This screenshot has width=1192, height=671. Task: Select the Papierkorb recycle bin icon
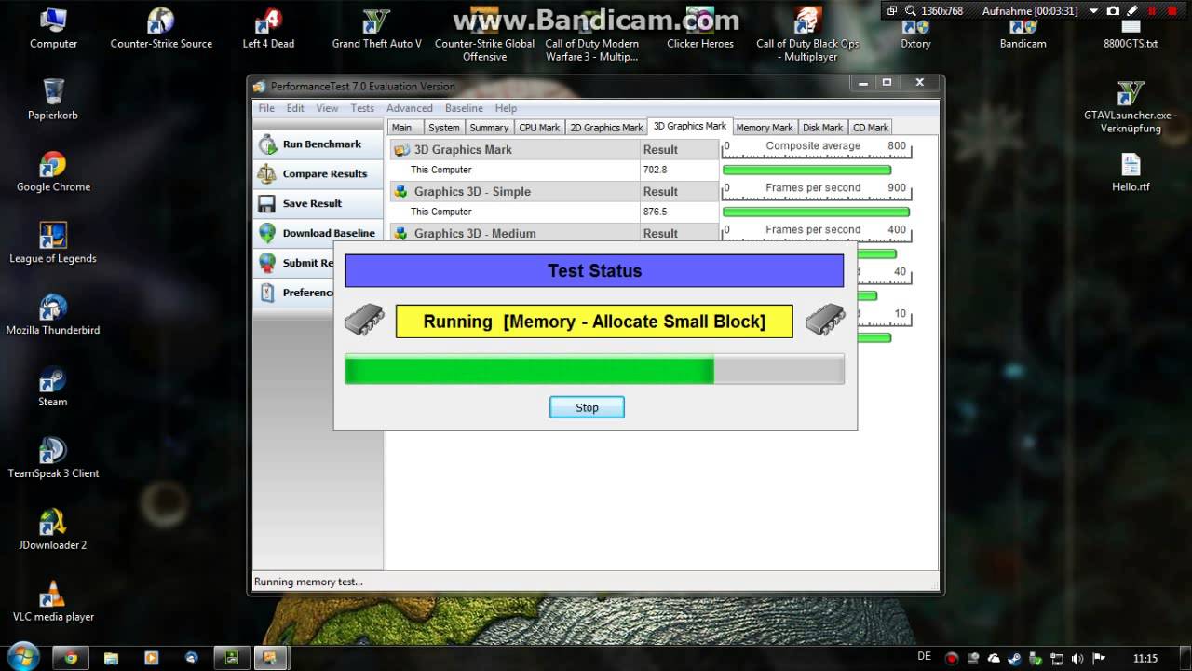[53, 92]
